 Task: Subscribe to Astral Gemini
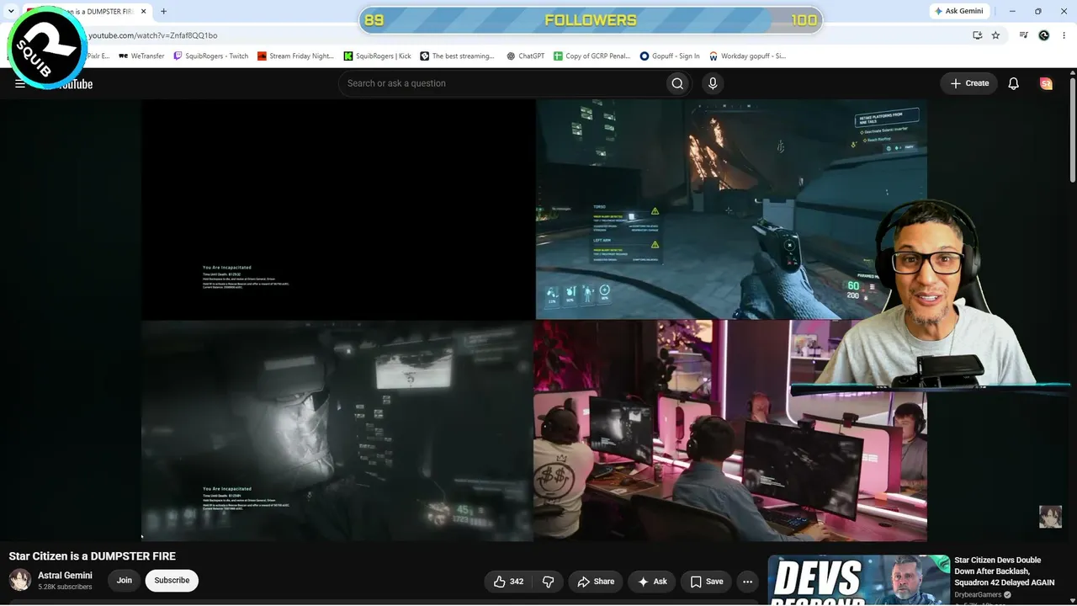(172, 581)
